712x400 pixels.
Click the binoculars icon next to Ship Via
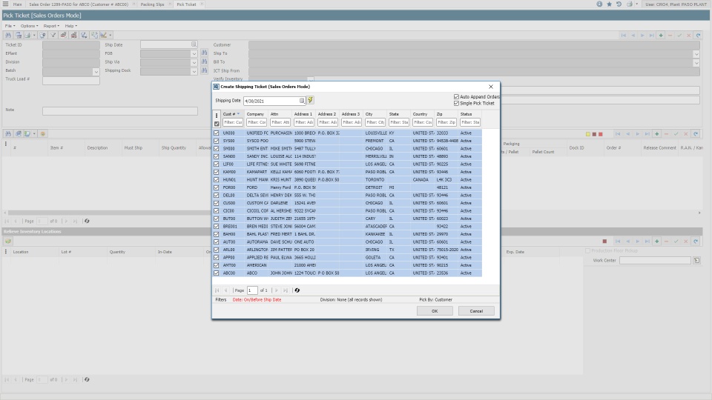205,61
